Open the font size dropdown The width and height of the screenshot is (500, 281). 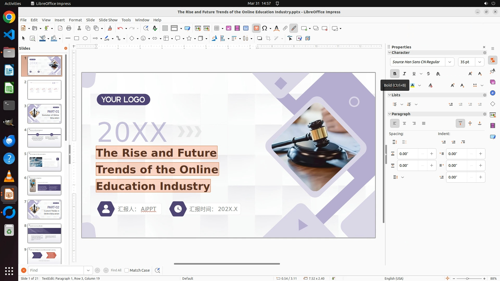click(480, 62)
